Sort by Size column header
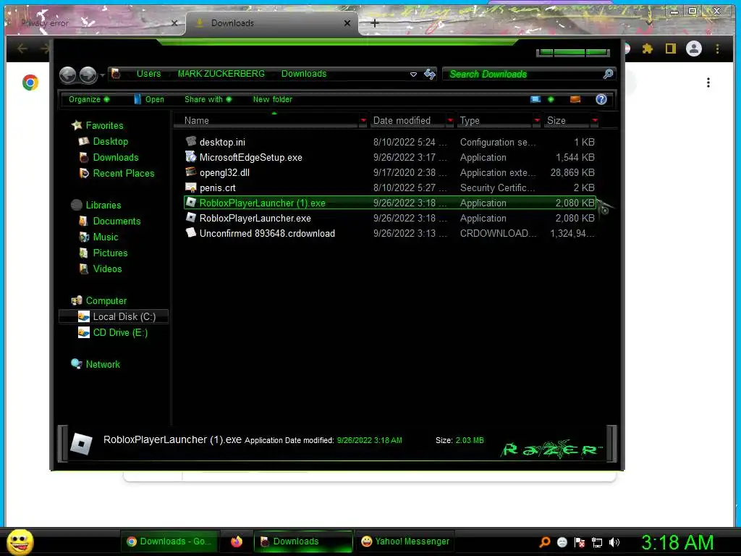Image resolution: width=741 pixels, height=556 pixels. pyautogui.click(x=567, y=121)
